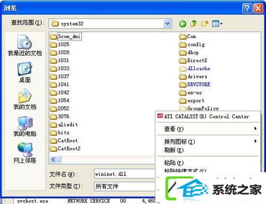
Task: Go up one folder level
Action: point(194,23)
